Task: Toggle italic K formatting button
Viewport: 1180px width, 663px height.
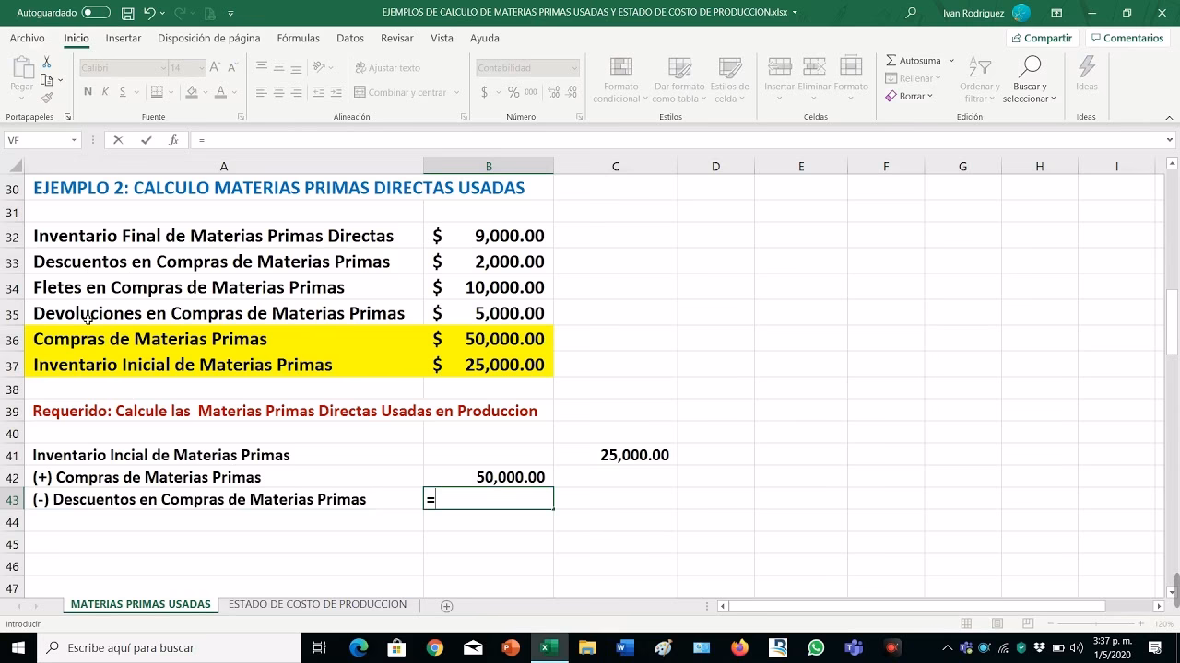Action: [105, 92]
